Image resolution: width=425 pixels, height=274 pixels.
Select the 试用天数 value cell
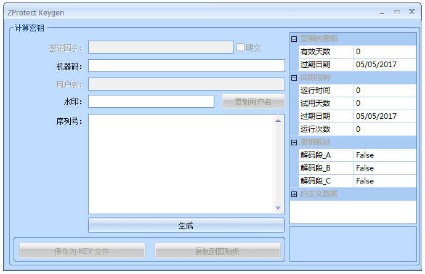click(x=385, y=103)
